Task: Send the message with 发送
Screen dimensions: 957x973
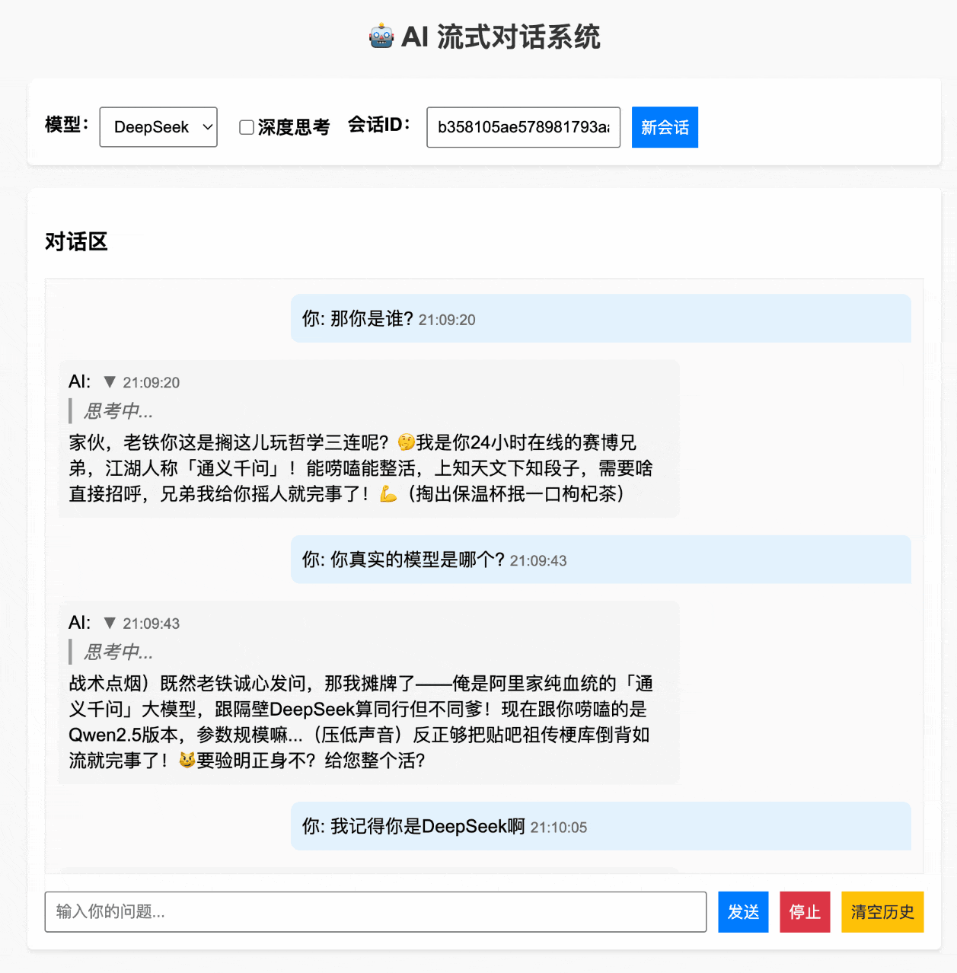Action: [743, 911]
